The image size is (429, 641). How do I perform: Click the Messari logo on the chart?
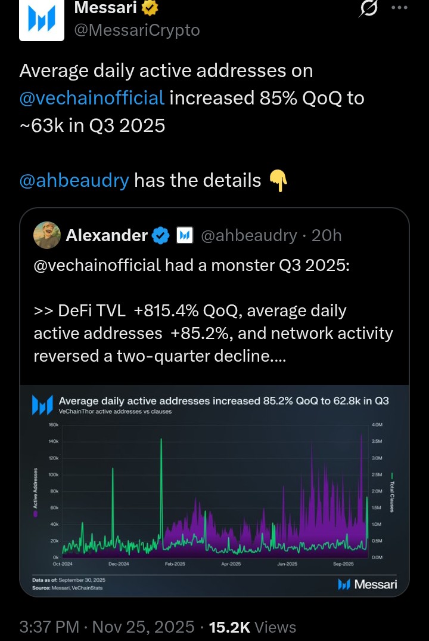(x=368, y=585)
